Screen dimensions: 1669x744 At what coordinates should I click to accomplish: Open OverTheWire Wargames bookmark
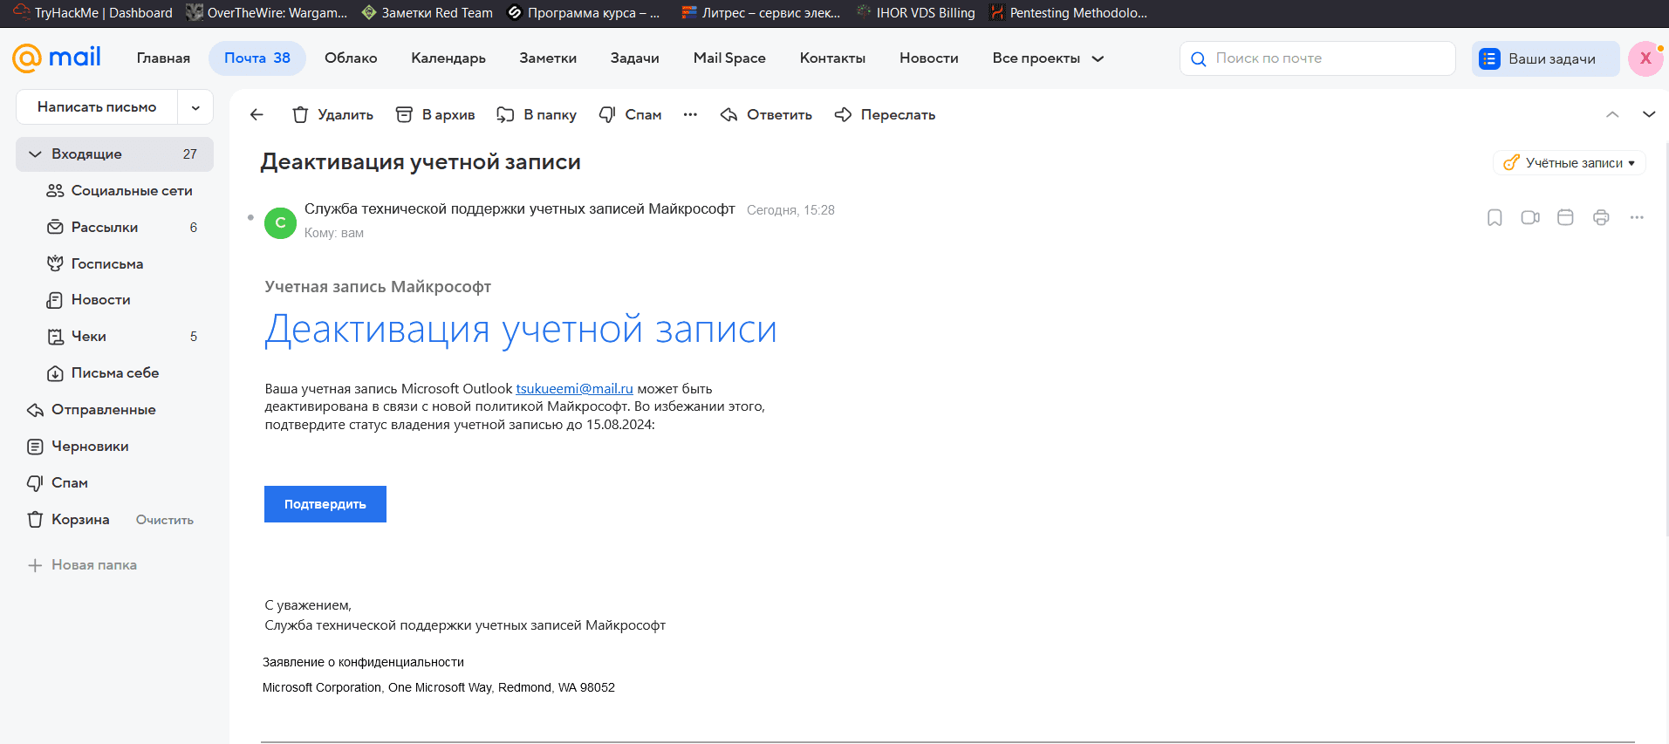(267, 12)
